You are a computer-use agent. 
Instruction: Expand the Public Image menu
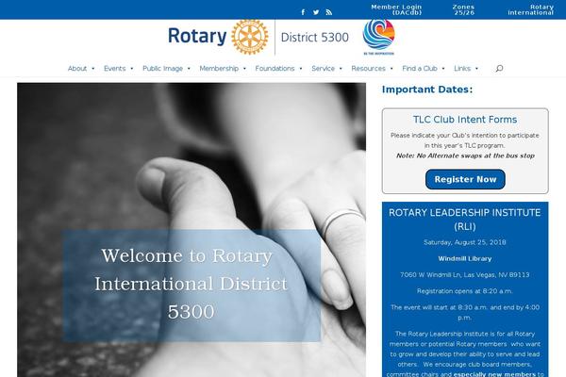pos(166,68)
